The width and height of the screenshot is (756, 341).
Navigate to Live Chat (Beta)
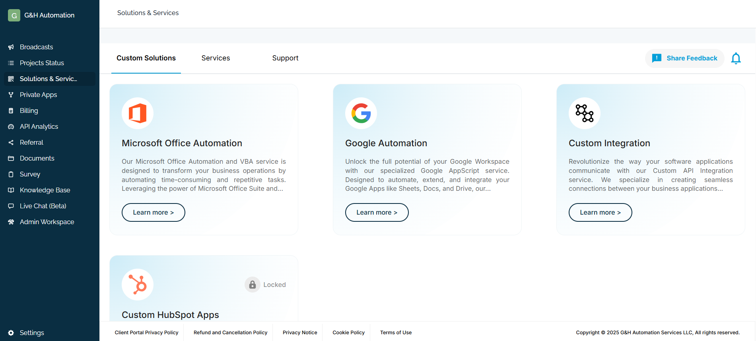click(43, 206)
